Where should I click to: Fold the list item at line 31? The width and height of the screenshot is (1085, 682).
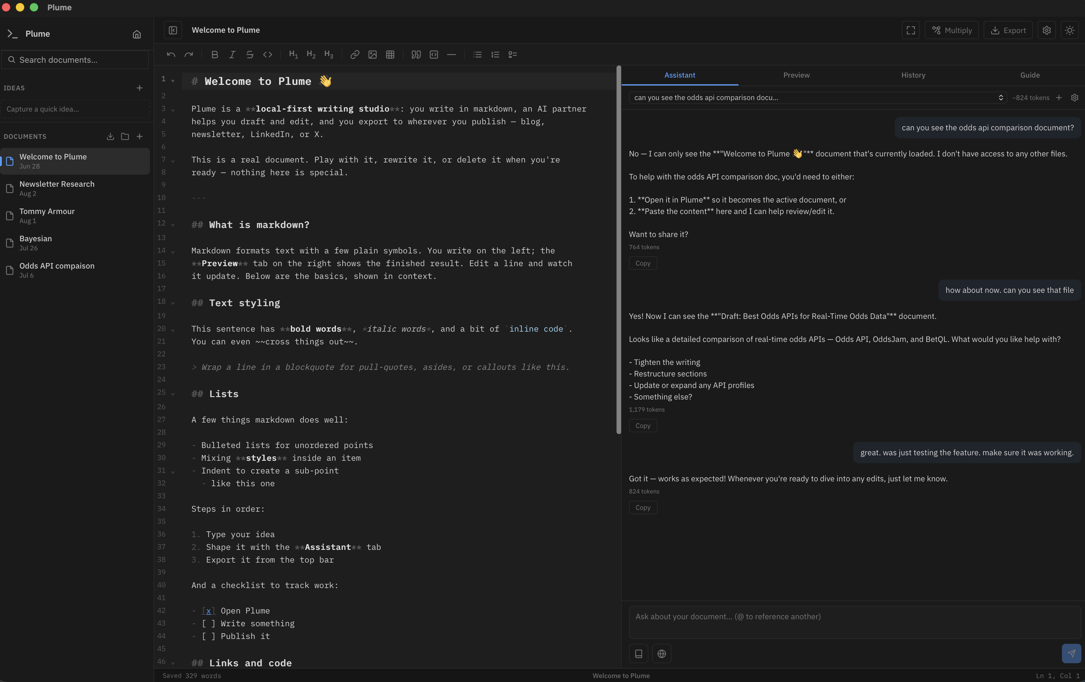point(173,472)
